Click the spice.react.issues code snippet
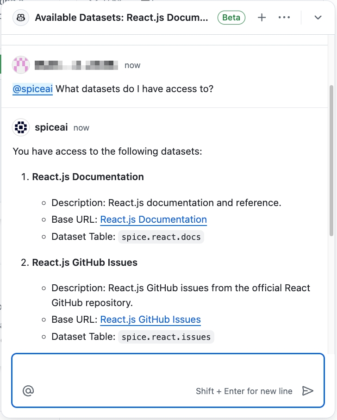Image resolution: width=337 pixels, height=420 pixels. [166, 337]
